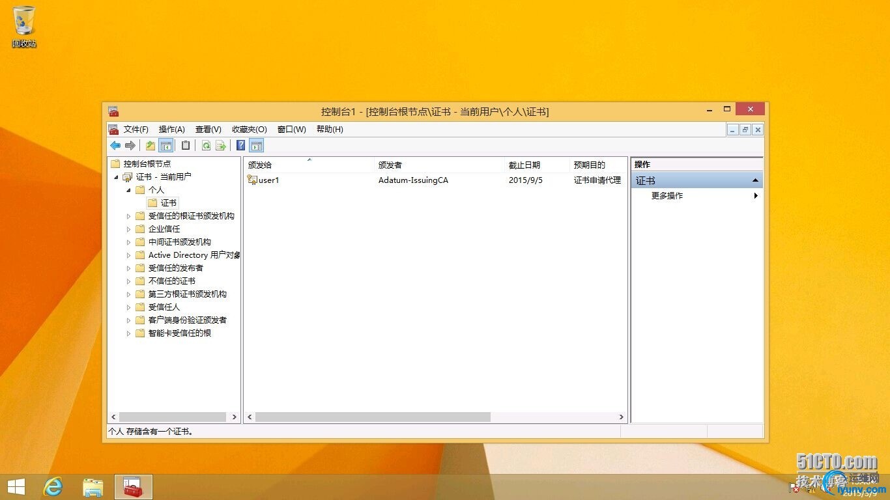Click the console icon in title bar
Viewport: 890px width, 500px height.
pyautogui.click(x=113, y=111)
